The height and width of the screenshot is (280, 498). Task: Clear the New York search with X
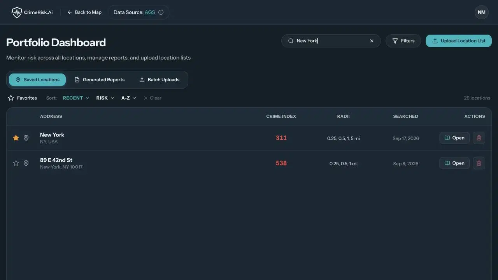[372, 41]
